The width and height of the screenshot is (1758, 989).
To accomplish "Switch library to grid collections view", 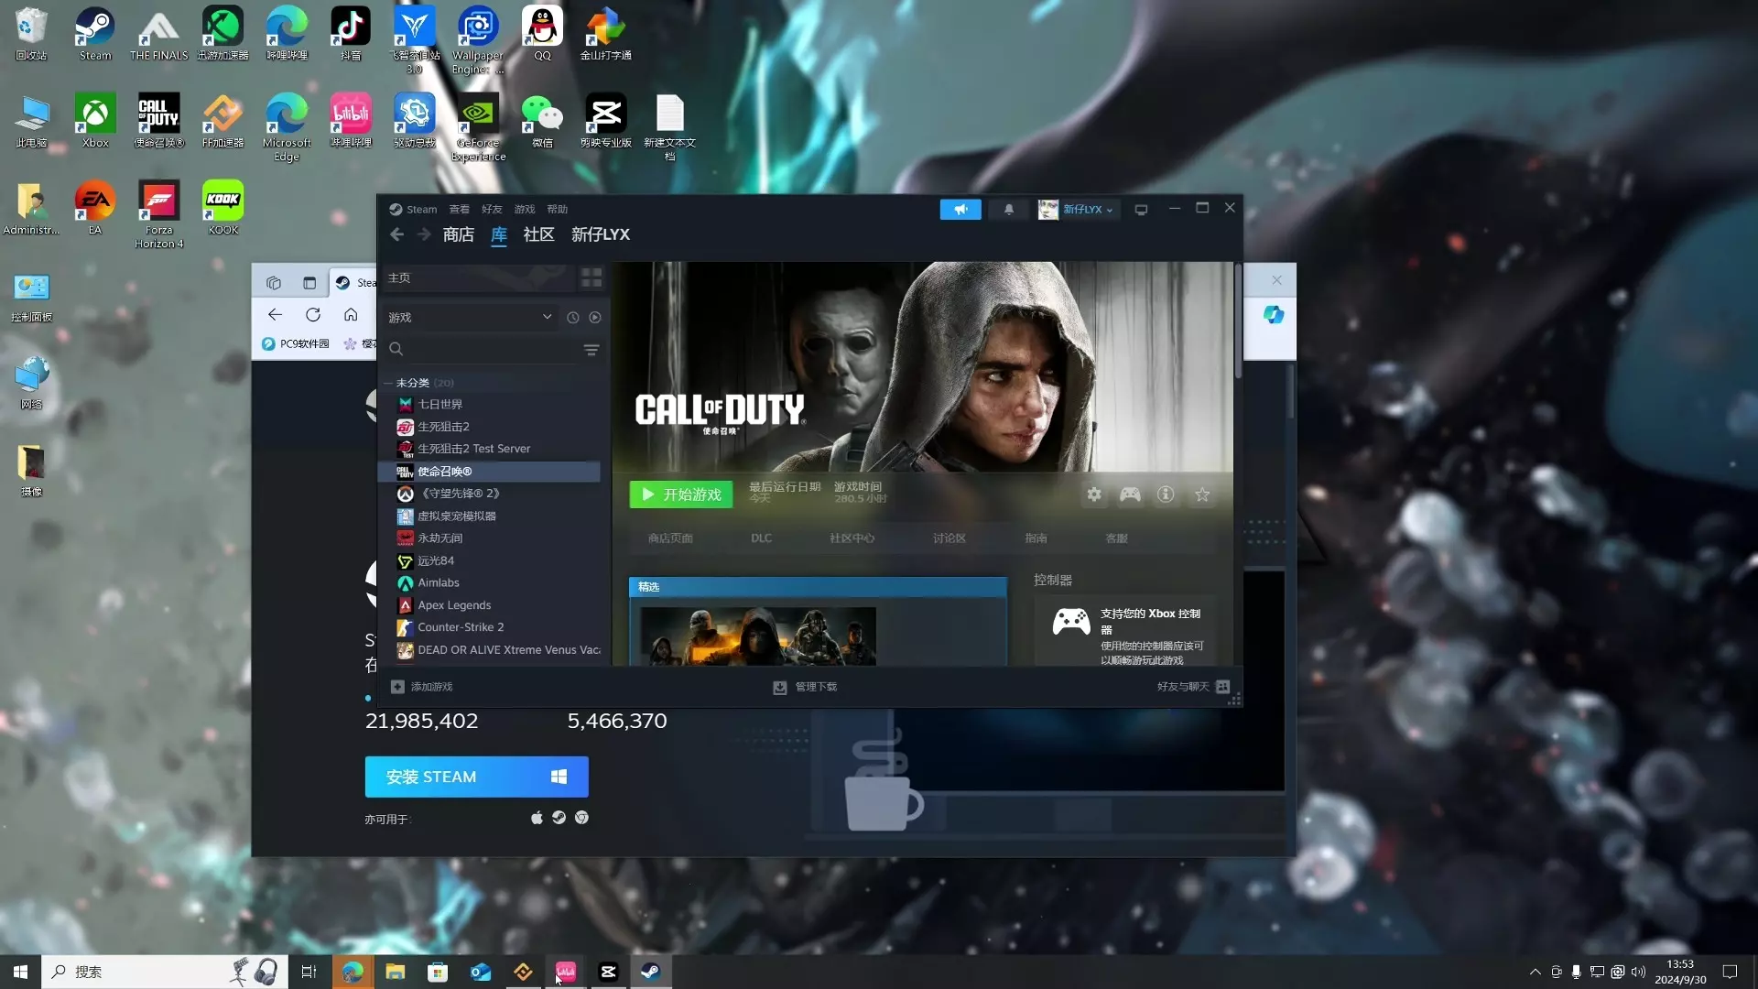I will (591, 277).
